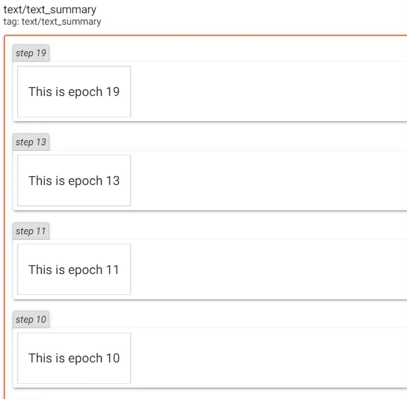407x399 pixels.
Task: Click empty area right of epoch 19 box
Action: point(265,92)
